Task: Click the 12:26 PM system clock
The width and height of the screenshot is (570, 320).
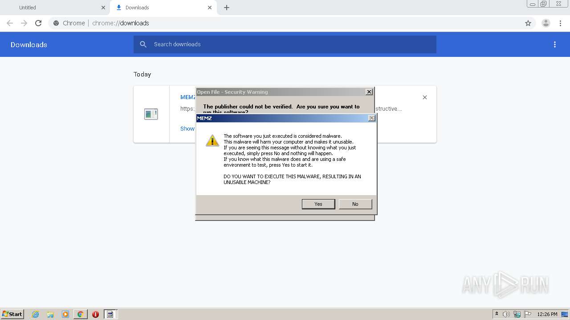Action: click(x=547, y=314)
